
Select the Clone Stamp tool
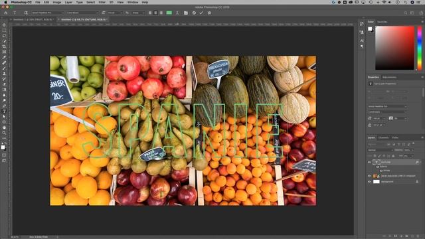(x=4, y=74)
